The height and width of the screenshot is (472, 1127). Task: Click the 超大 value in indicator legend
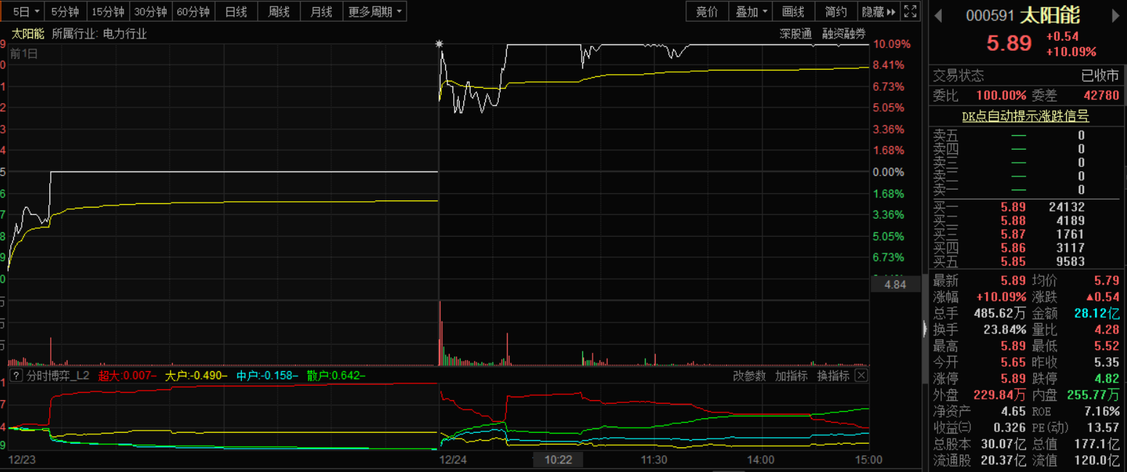(127, 375)
